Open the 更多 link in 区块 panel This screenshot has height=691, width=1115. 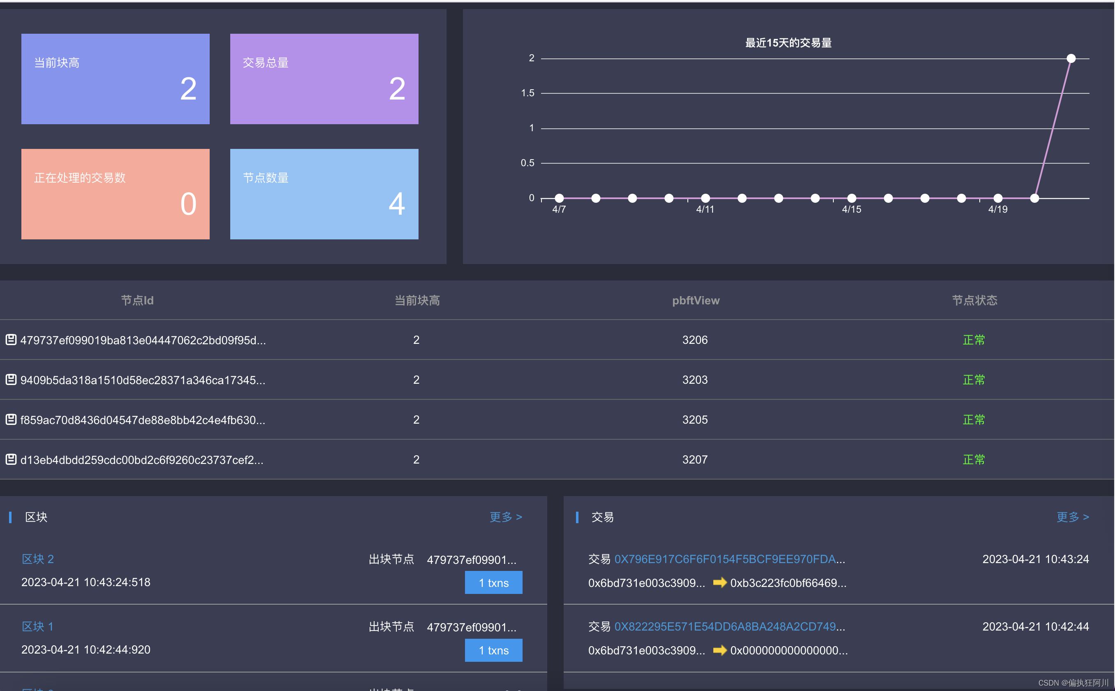(x=506, y=517)
